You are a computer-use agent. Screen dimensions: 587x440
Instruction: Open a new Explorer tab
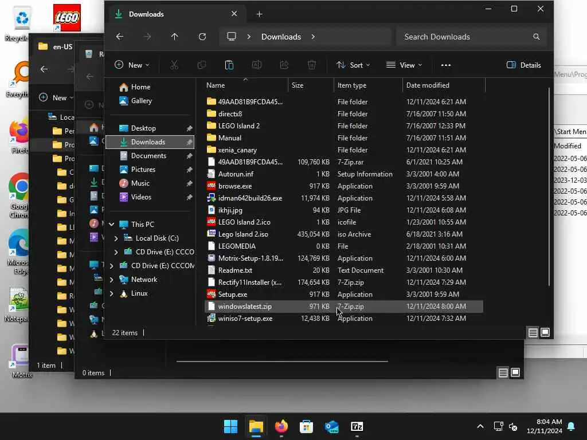click(x=259, y=14)
